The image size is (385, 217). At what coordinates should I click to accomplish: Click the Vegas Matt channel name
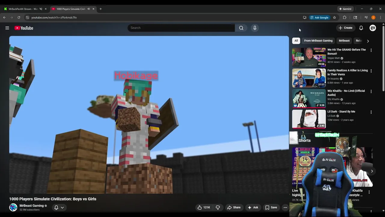(x=333, y=58)
